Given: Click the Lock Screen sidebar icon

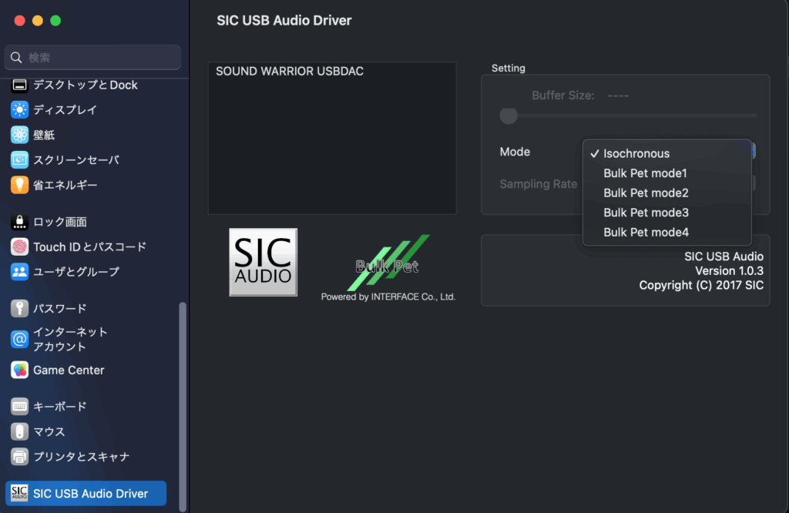Looking at the screenshot, I should pyautogui.click(x=19, y=222).
